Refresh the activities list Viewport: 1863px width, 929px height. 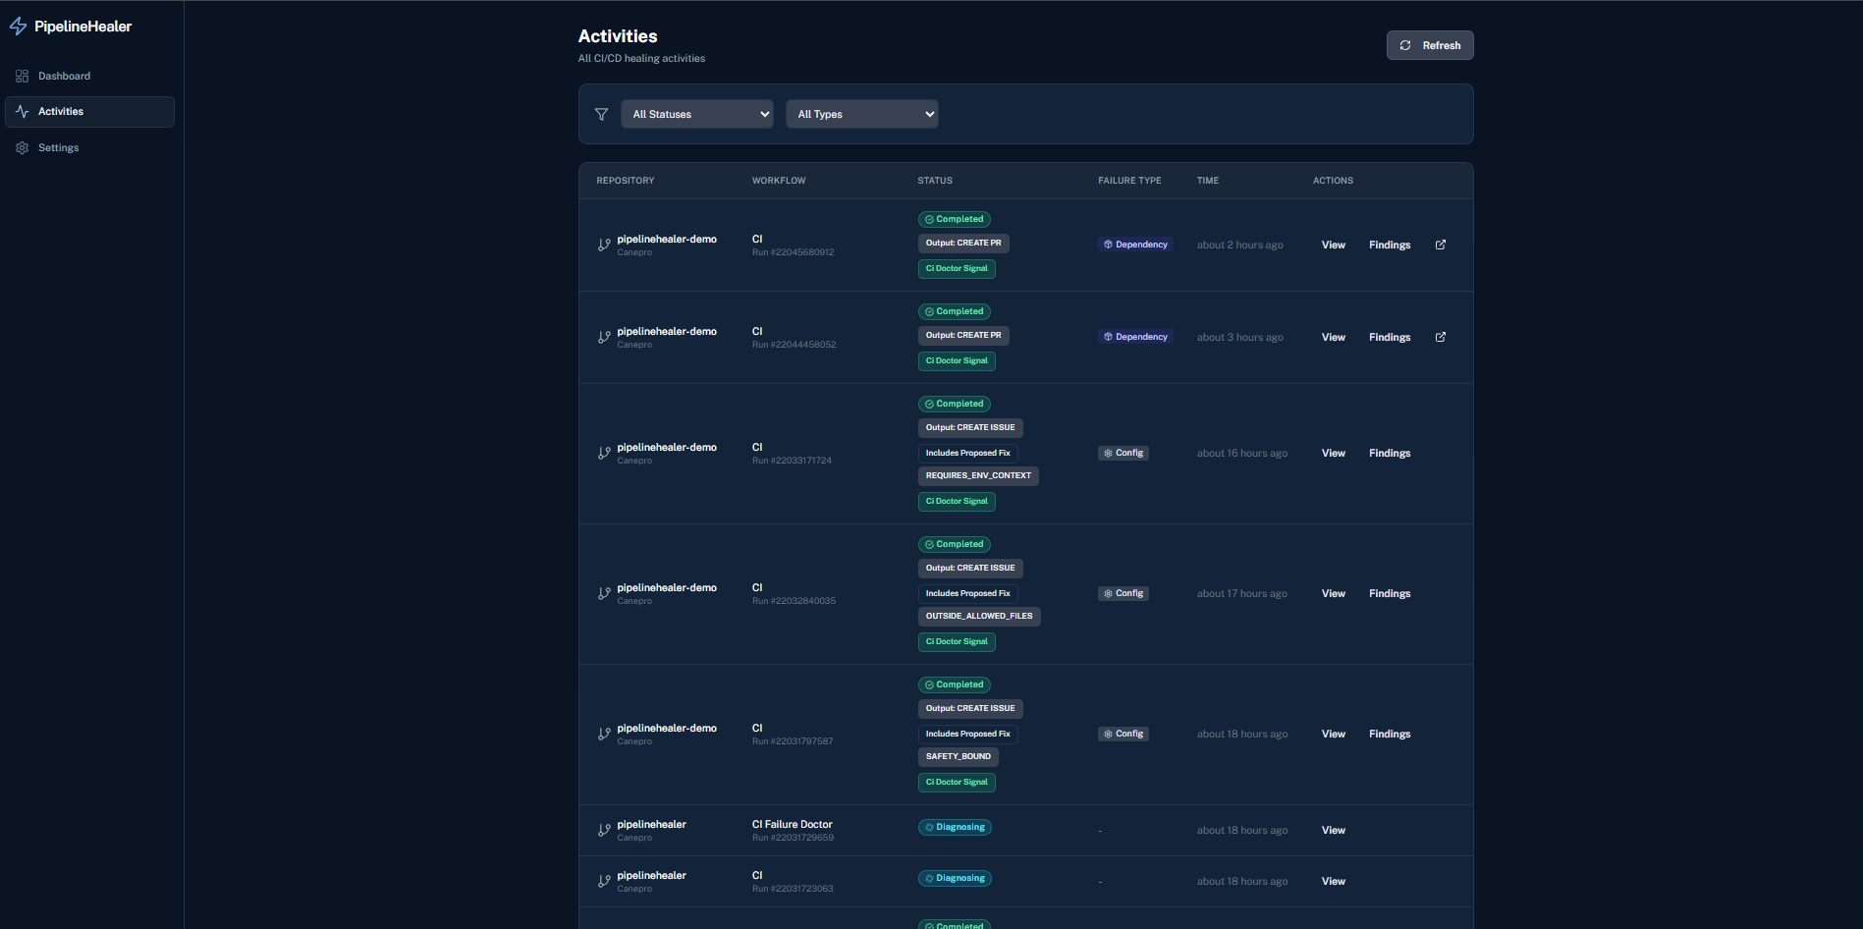point(1429,45)
